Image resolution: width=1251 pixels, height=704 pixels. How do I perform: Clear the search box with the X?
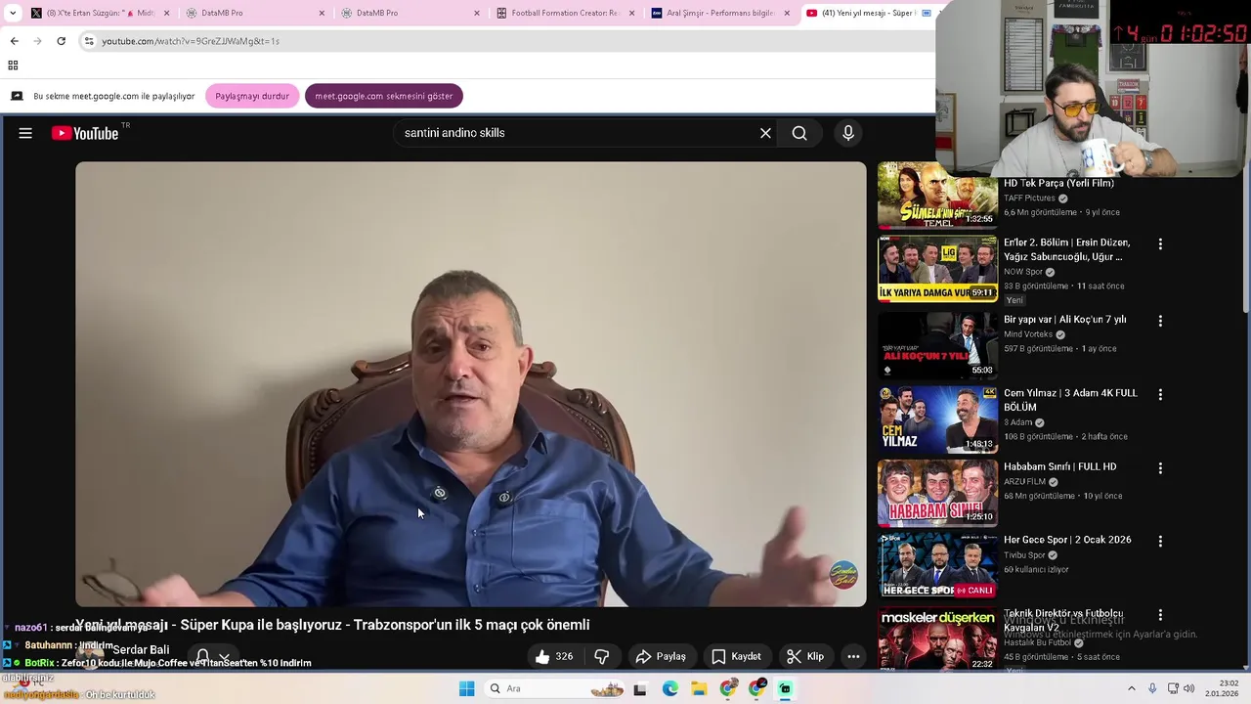coord(765,133)
